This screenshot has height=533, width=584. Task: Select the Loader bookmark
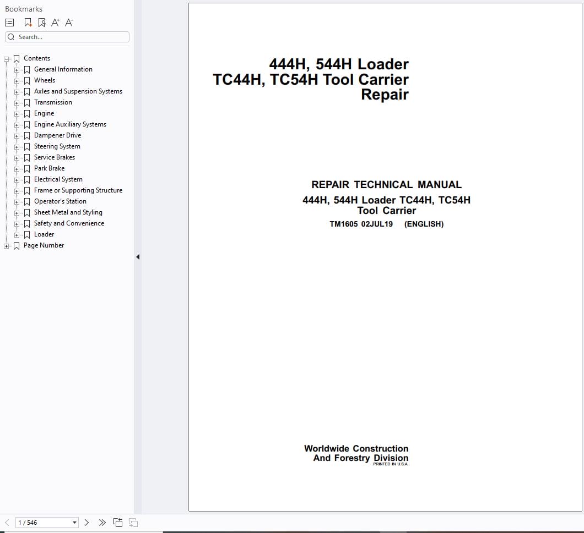click(44, 234)
